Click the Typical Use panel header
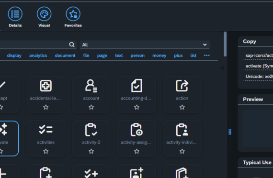Viewport: 273px width, 178px height. pos(255,163)
